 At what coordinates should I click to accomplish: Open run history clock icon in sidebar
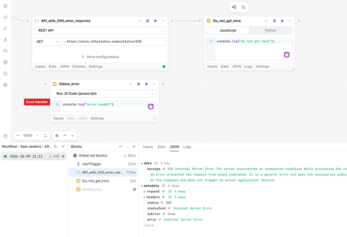coord(6,74)
